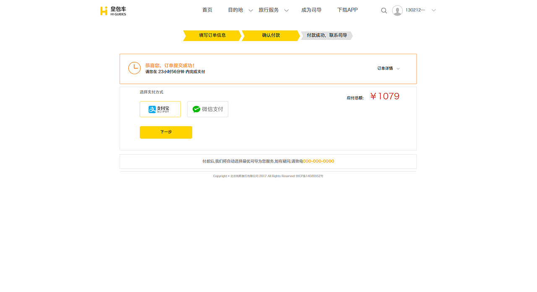Select the Alipay 支付宝 payment icon
Image resolution: width=537 pixels, height=292 pixels.
click(153, 109)
